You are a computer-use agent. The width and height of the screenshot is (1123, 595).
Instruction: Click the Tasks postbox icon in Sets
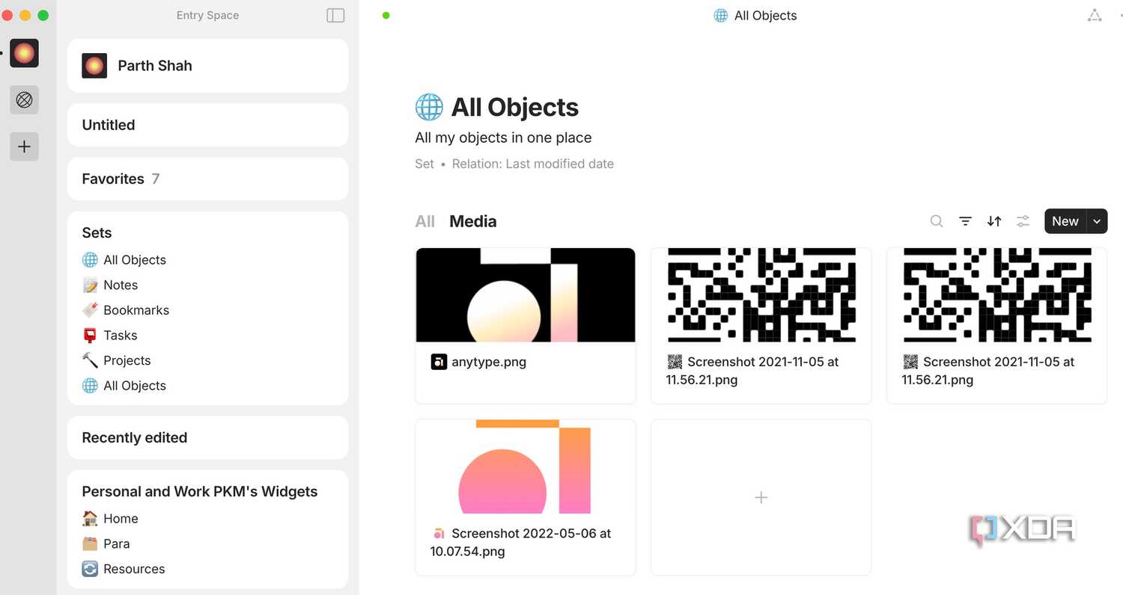(x=90, y=335)
